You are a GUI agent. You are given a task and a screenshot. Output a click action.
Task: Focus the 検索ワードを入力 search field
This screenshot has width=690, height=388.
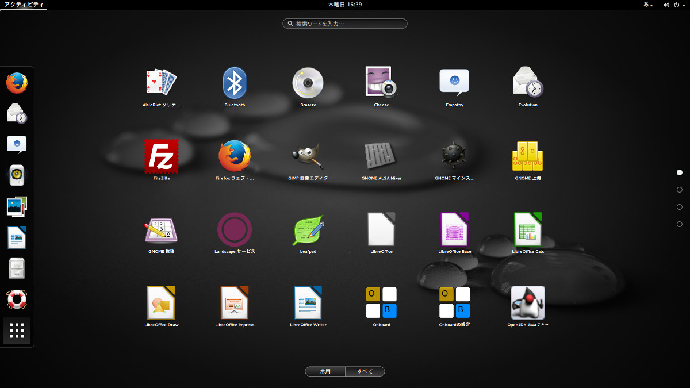pos(345,24)
